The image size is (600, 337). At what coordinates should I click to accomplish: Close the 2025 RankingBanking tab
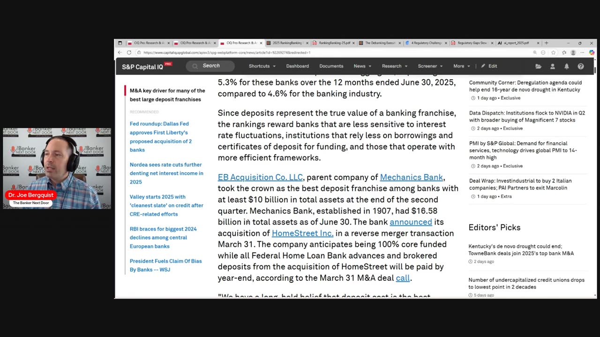[307, 43]
